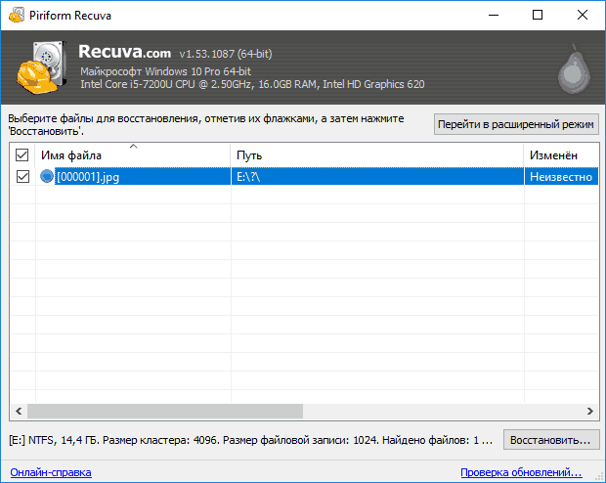Click the blue status circle for [000001].jpg
This screenshot has width=606, height=483.
[47, 176]
